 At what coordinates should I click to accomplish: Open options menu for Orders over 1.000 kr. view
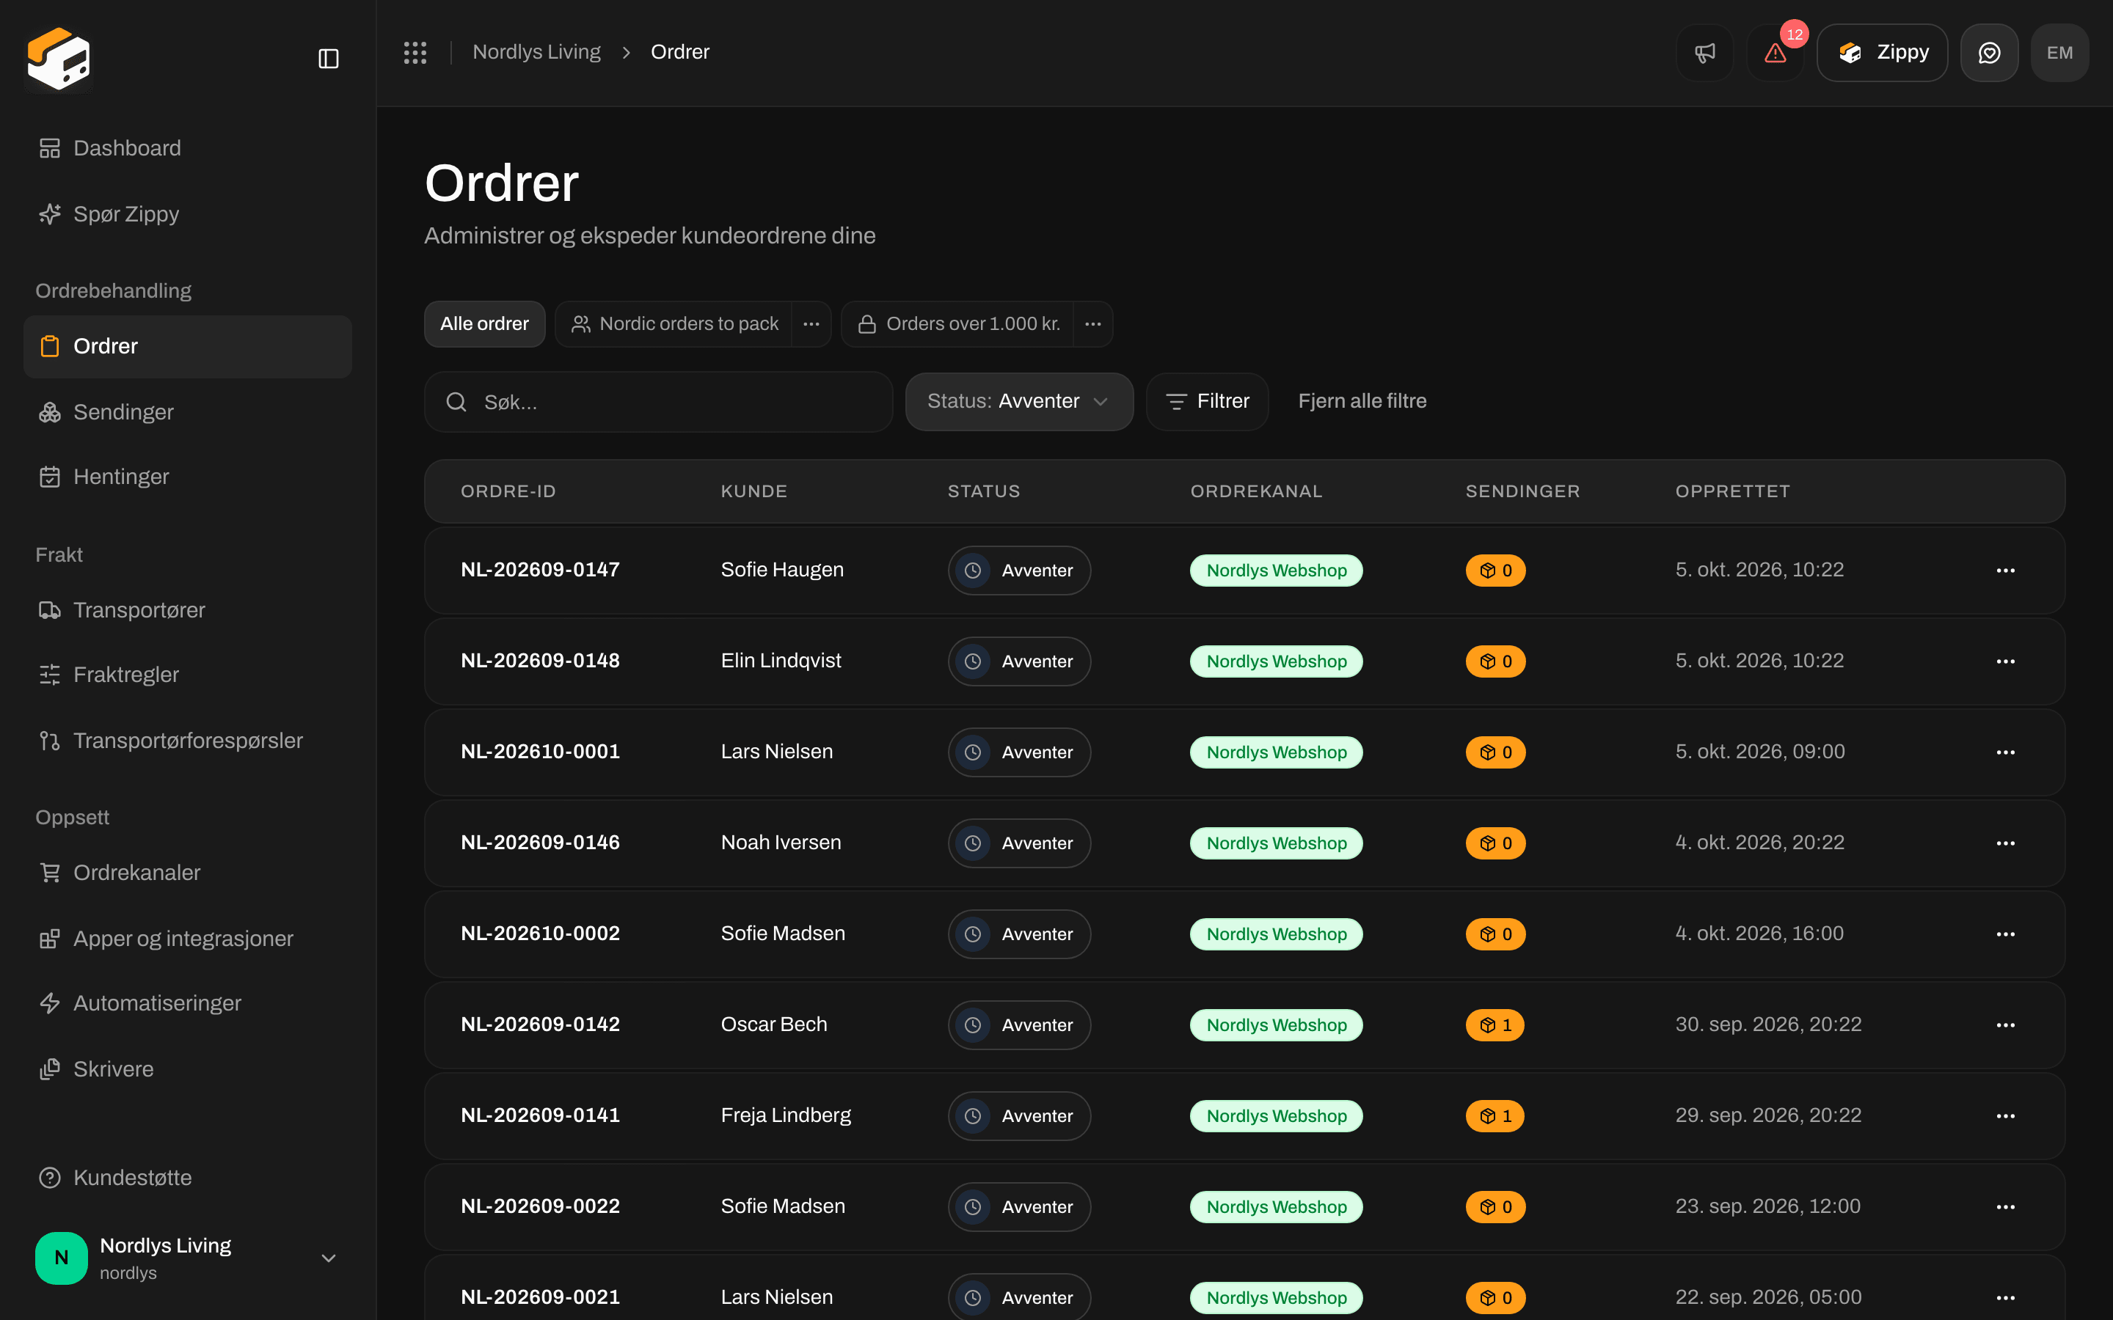pyautogui.click(x=1093, y=324)
